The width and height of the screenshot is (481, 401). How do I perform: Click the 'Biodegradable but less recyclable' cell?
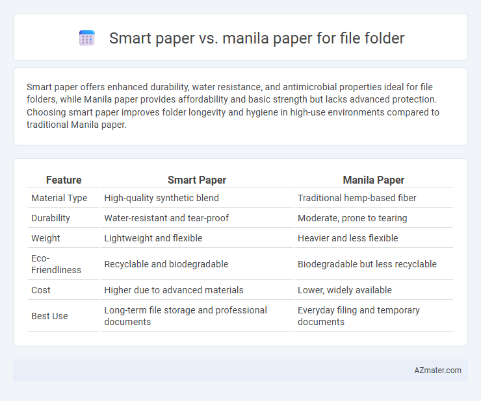pyautogui.click(x=367, y=264)
